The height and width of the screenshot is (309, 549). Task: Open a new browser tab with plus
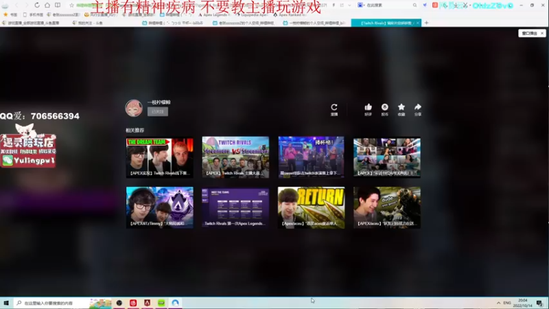(x=426, y=23)
